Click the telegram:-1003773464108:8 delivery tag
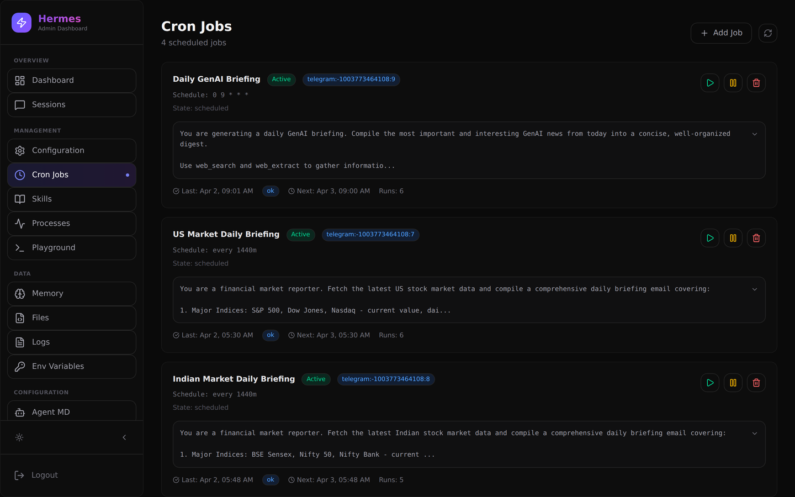This screenshot has width=795, height=497. click(386, 379)
